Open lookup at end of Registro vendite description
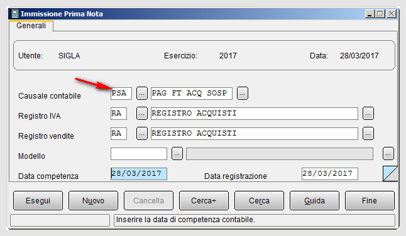The height and width of the screenshot is (236, 406). 368,134
